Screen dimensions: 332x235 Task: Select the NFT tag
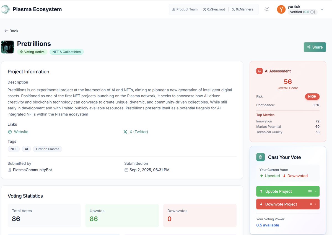coord(14,149)
